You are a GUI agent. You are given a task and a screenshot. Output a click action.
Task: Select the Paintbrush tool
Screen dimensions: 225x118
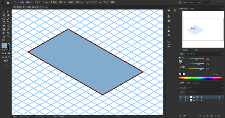click(8, 19)
